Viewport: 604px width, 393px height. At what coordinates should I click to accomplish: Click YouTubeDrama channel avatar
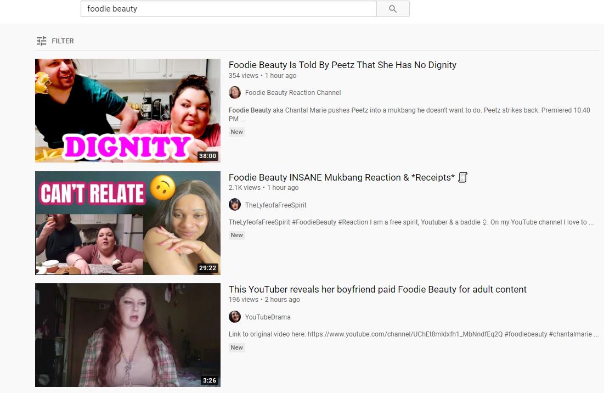click(x=235, y=317)
